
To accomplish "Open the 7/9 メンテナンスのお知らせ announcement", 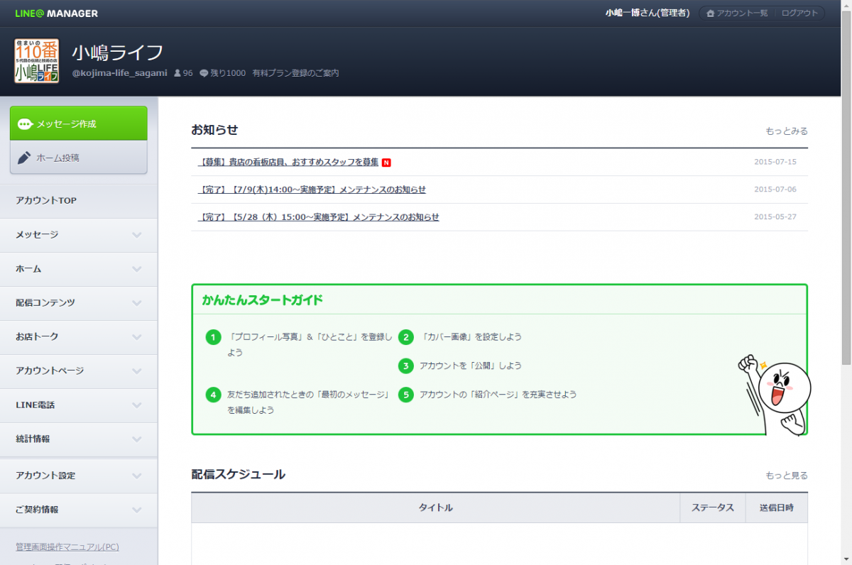I will point(312,190).
